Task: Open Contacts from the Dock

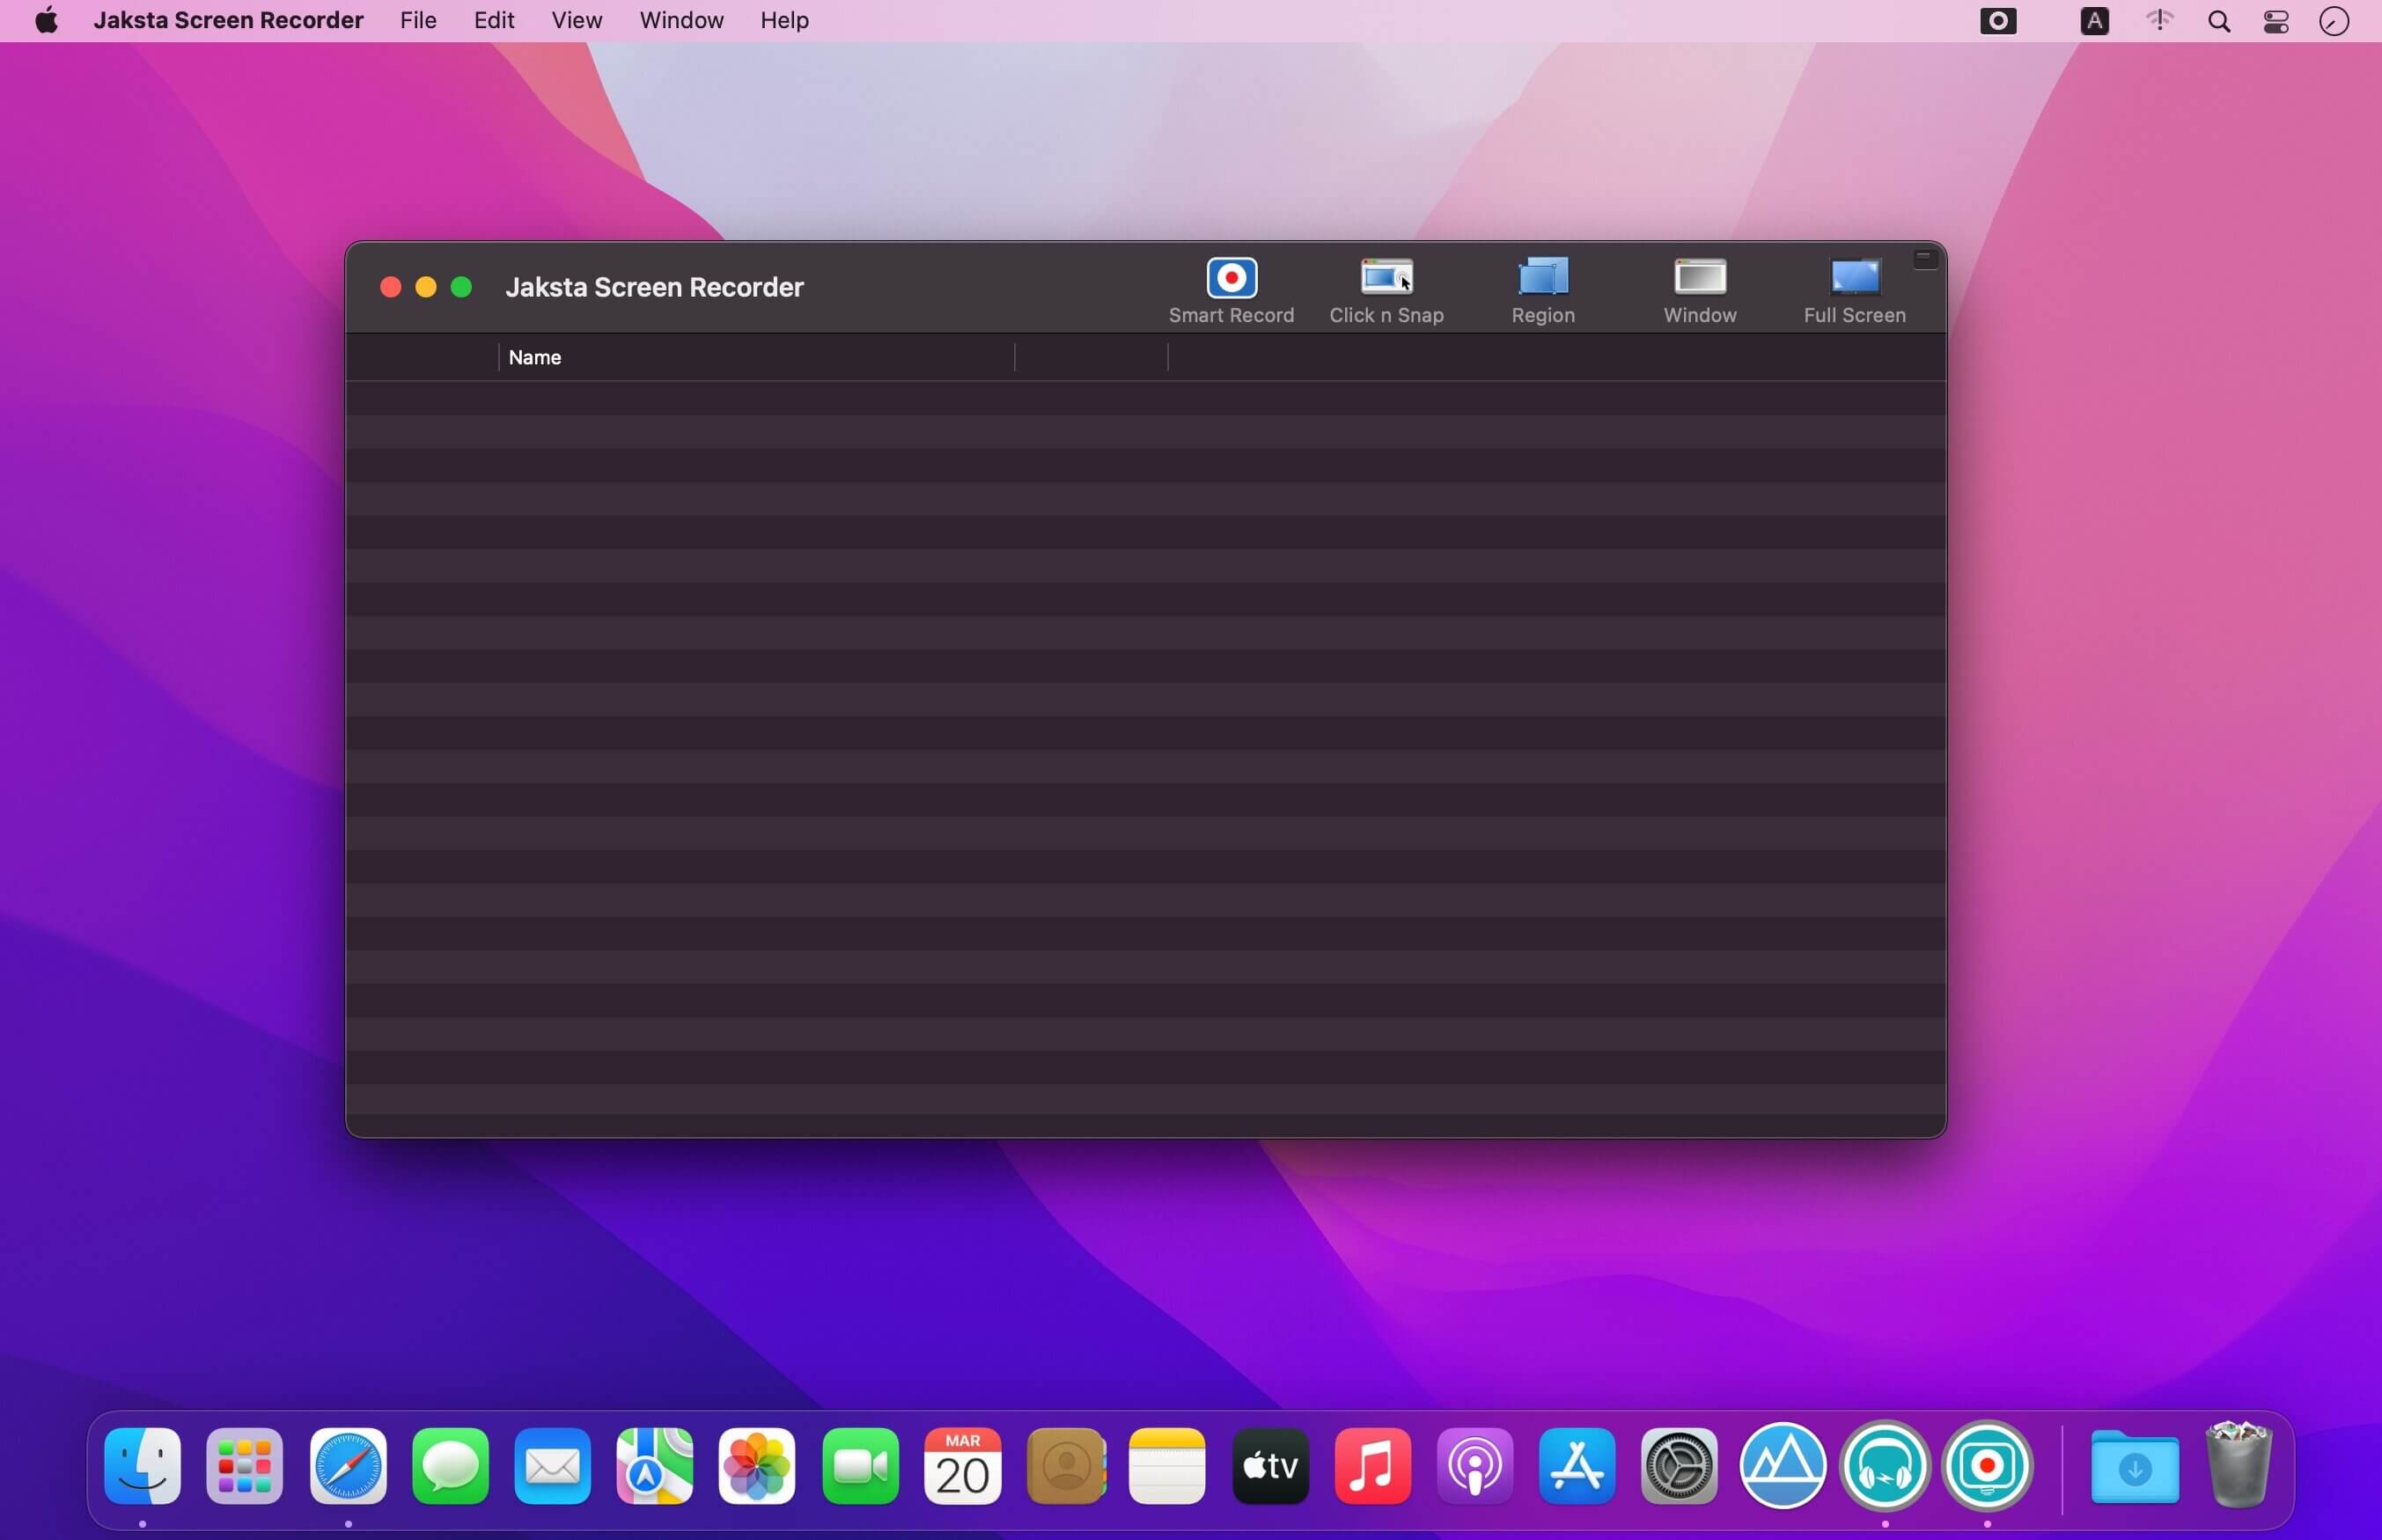Action: (1066, 1465)
